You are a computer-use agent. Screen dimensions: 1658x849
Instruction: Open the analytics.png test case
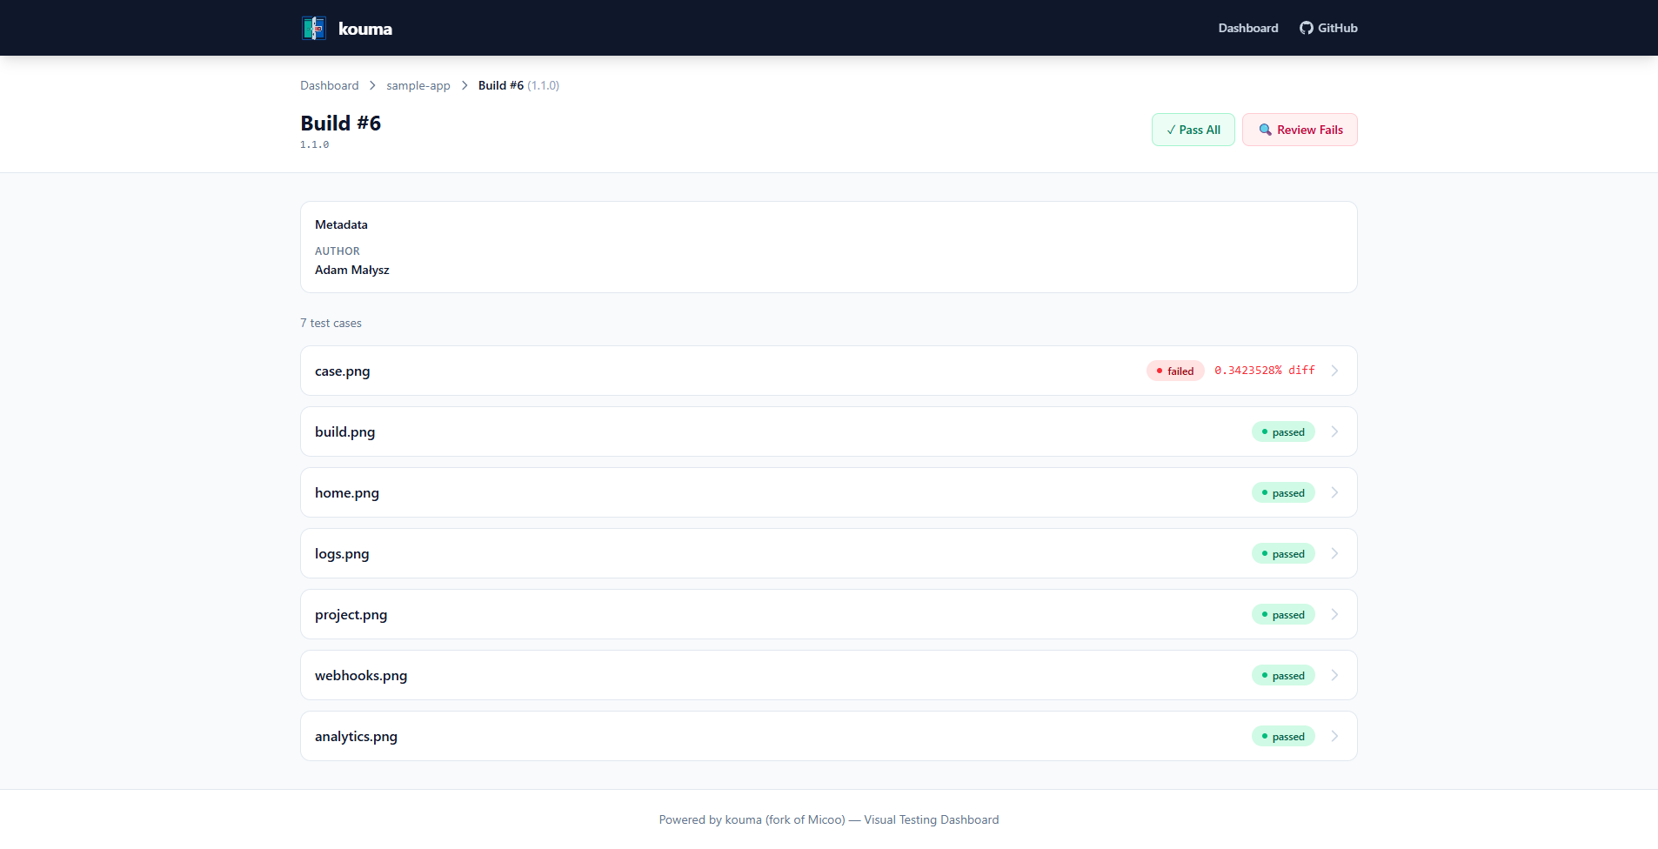[x=356, y=736]
